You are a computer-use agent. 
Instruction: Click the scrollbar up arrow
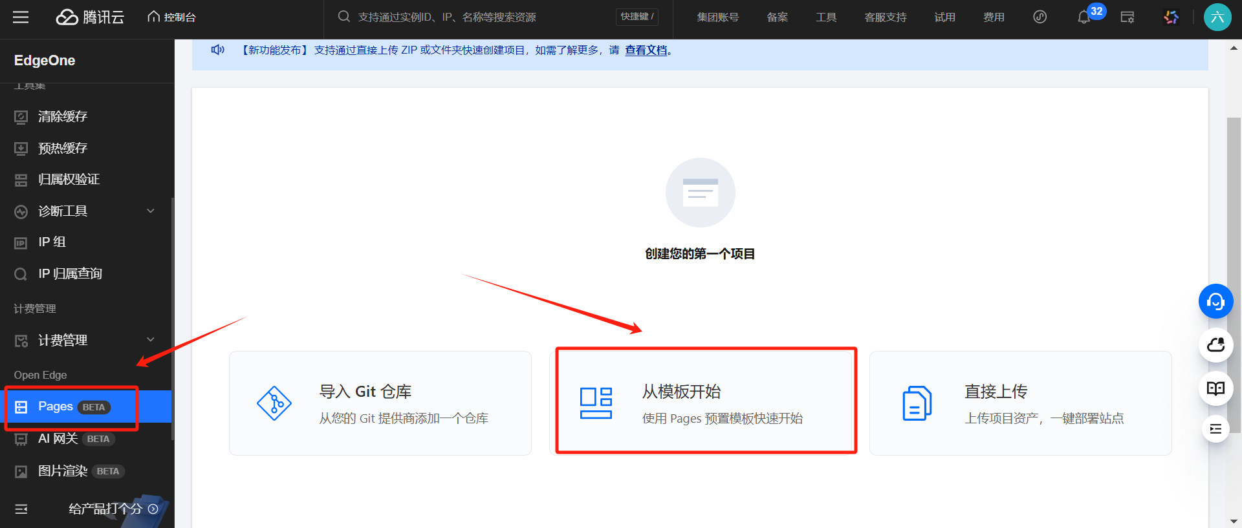(x=1234, y=48)
